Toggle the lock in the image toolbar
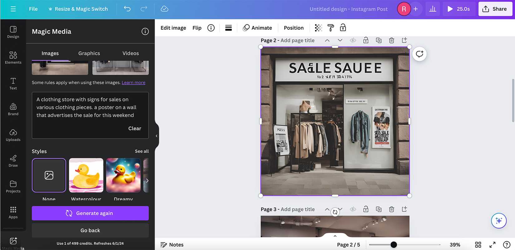 tap(343, 28)
